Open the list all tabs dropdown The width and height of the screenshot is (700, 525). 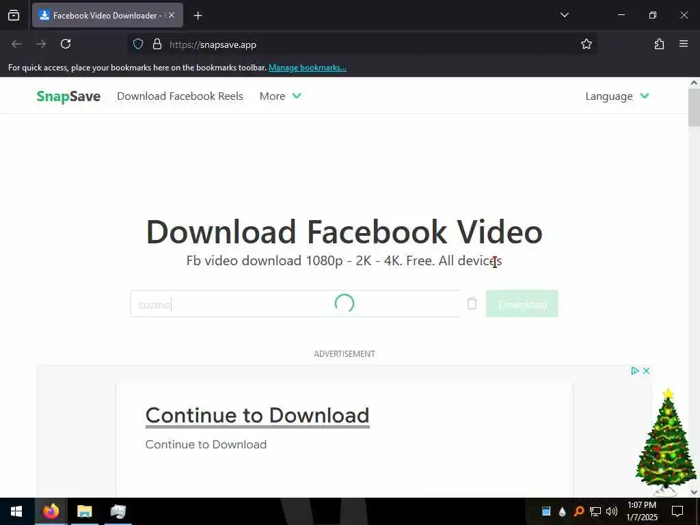tap(564, 15)
